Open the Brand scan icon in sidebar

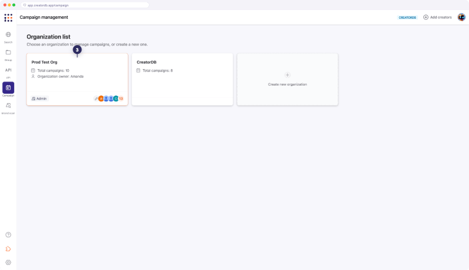click(x=8, y=105)
